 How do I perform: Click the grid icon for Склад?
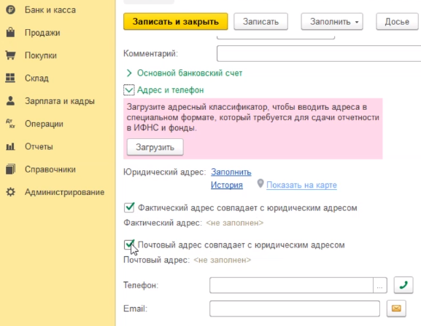coord(10,78)
